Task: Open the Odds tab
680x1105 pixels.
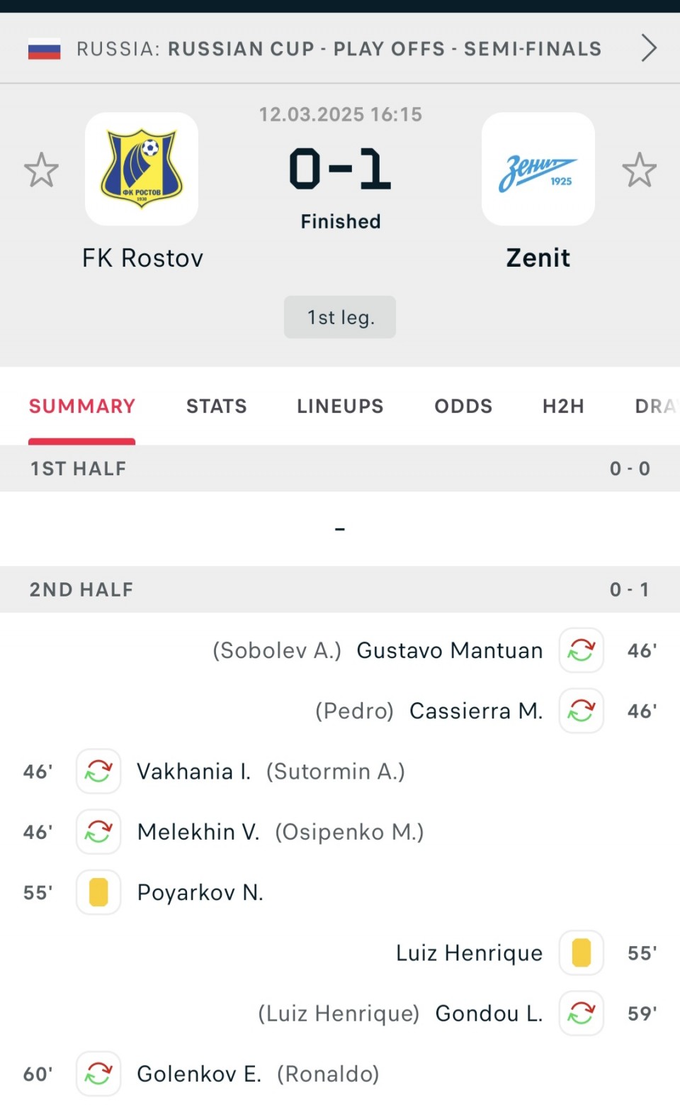Action: (463, 406)
